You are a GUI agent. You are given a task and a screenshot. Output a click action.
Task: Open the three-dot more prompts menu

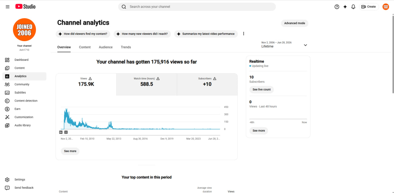click(x=243, y=34)
